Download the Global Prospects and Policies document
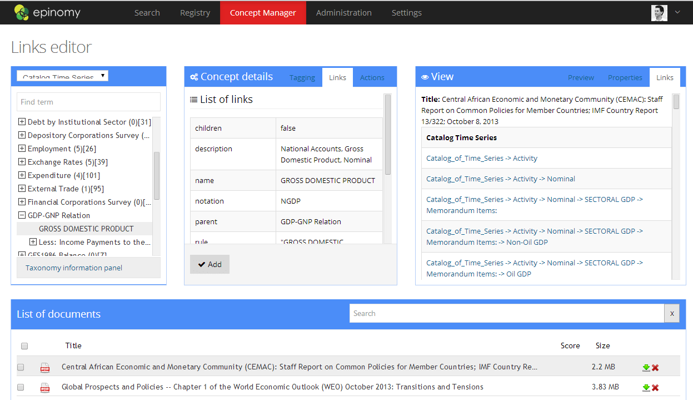The height and width of the screenshot is (400, 693). coord(646,387)
